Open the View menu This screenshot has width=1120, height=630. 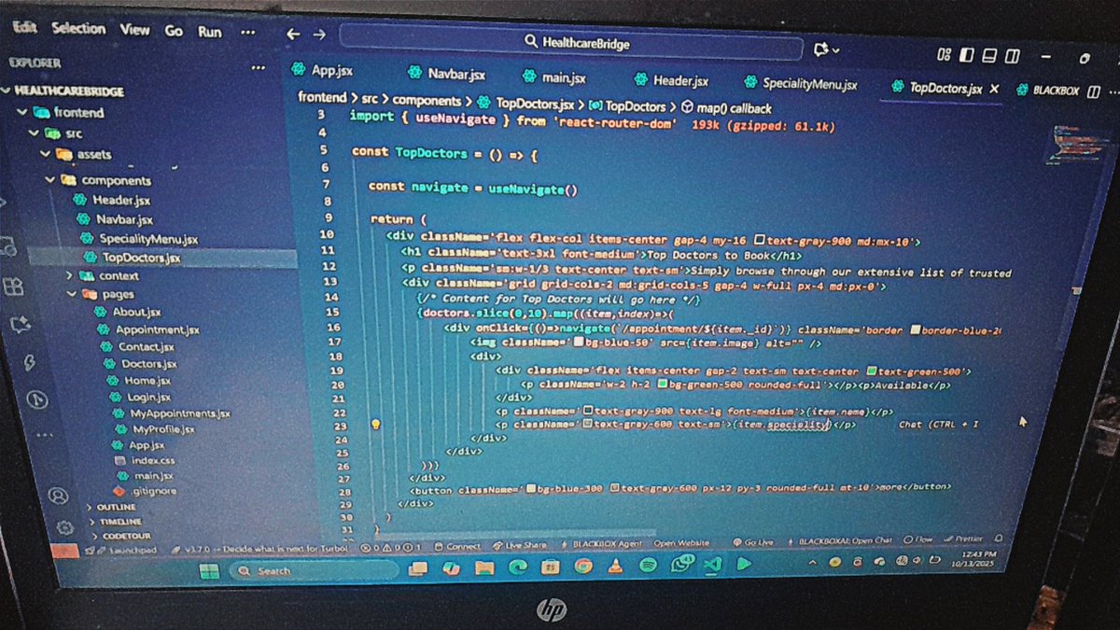coord(134,30)
